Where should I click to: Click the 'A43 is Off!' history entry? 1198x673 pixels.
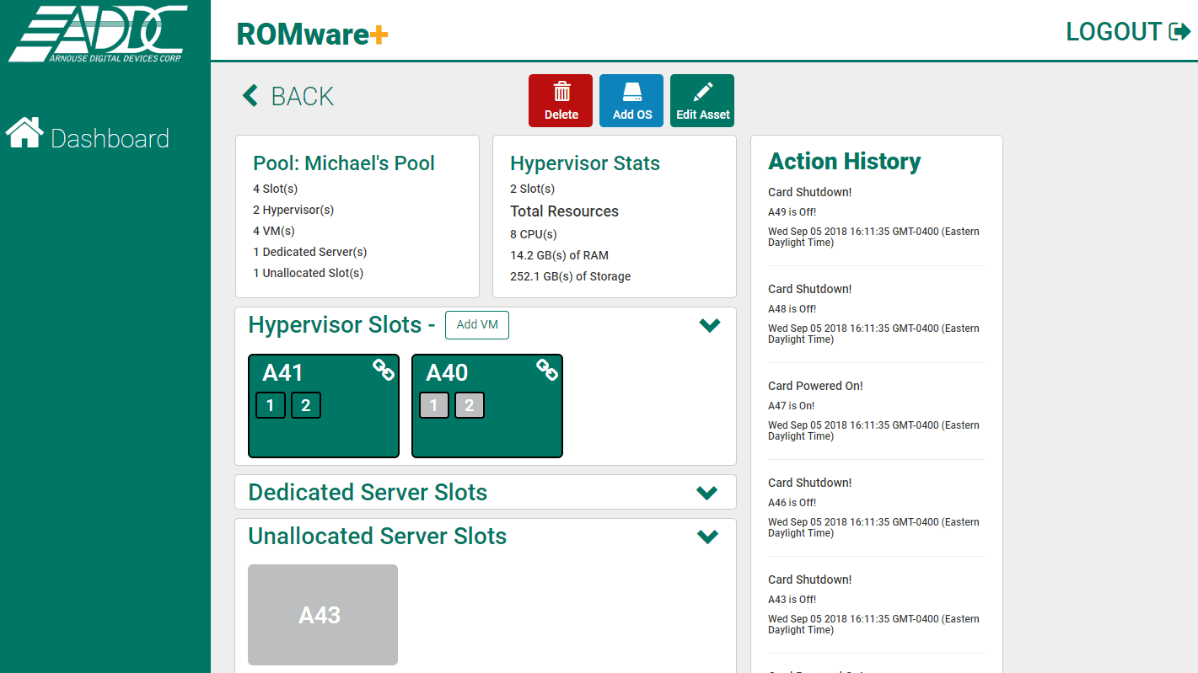[x=792, y=600]
